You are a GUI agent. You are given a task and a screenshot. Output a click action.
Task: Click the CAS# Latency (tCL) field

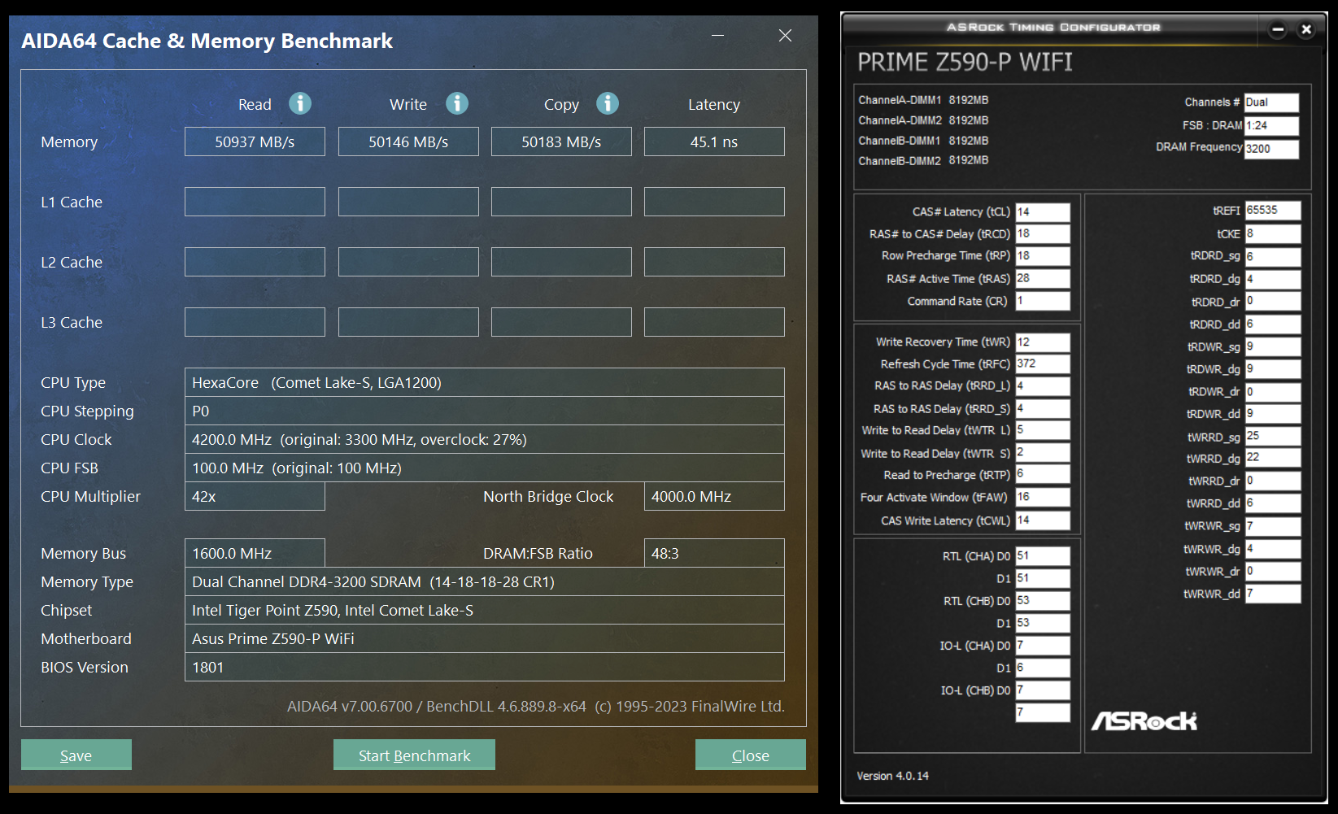click(1043, 212)
